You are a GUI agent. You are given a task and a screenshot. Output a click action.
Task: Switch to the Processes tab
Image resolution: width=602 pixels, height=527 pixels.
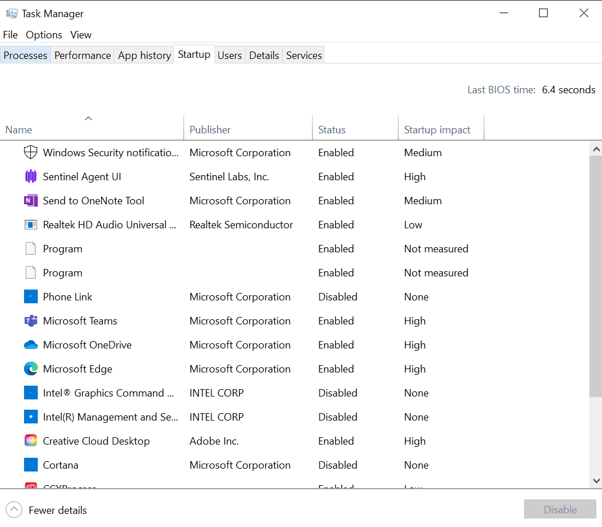coord(25,56)
